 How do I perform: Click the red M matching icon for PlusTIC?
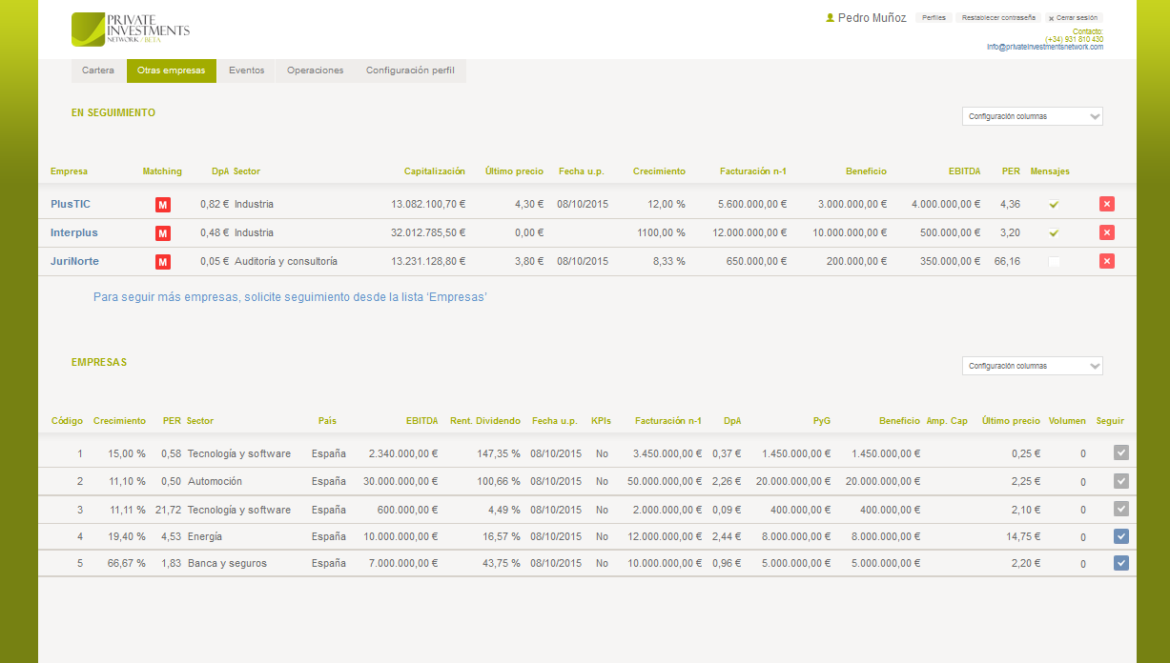tap(163, 205)
